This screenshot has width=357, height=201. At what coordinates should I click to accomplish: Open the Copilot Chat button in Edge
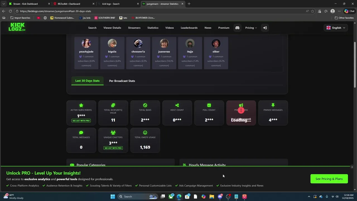[349, 11]
